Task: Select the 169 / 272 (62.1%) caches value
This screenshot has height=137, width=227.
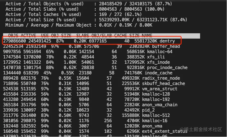Action: point(120,14)
